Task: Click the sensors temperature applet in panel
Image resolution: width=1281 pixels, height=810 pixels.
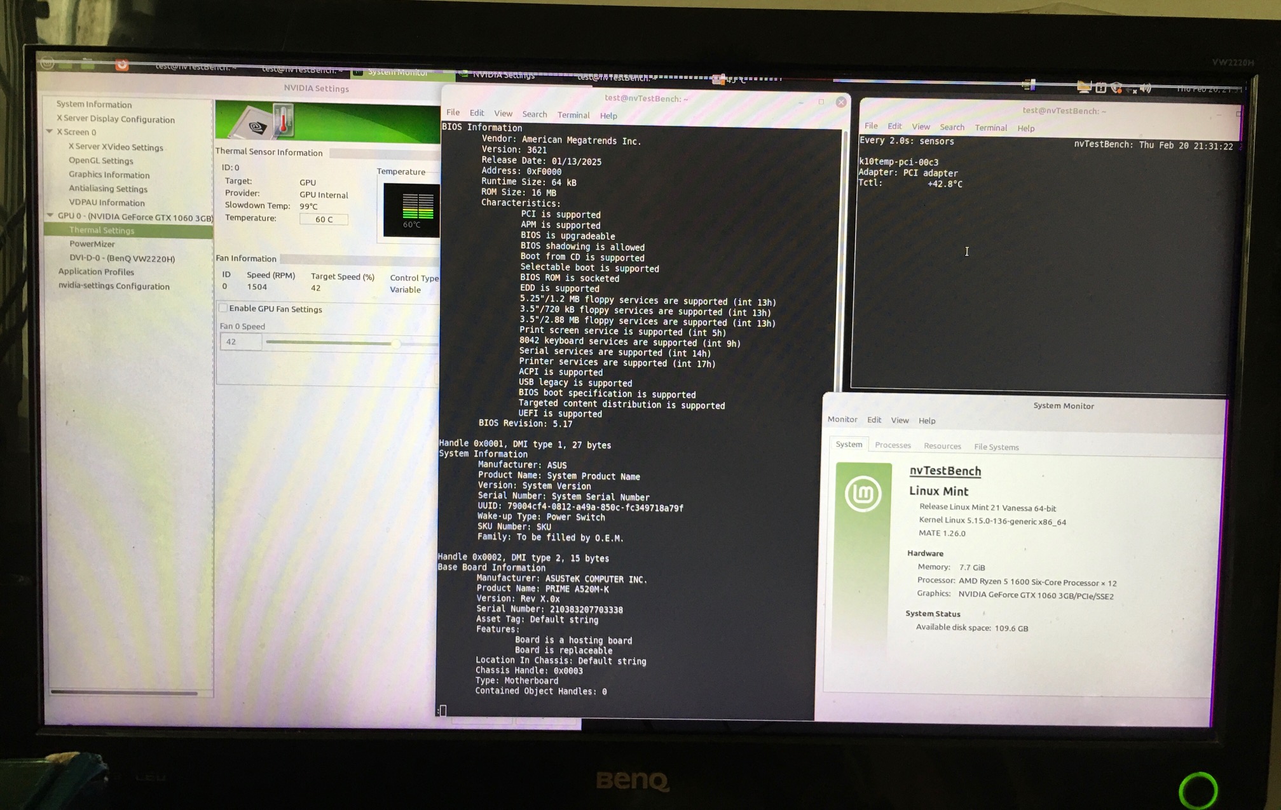Action: click(x=730, y=79)
